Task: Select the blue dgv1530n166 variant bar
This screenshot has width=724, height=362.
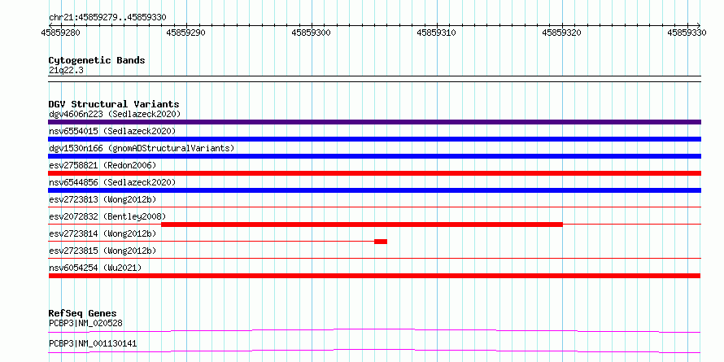Action: tap(374, 156)
